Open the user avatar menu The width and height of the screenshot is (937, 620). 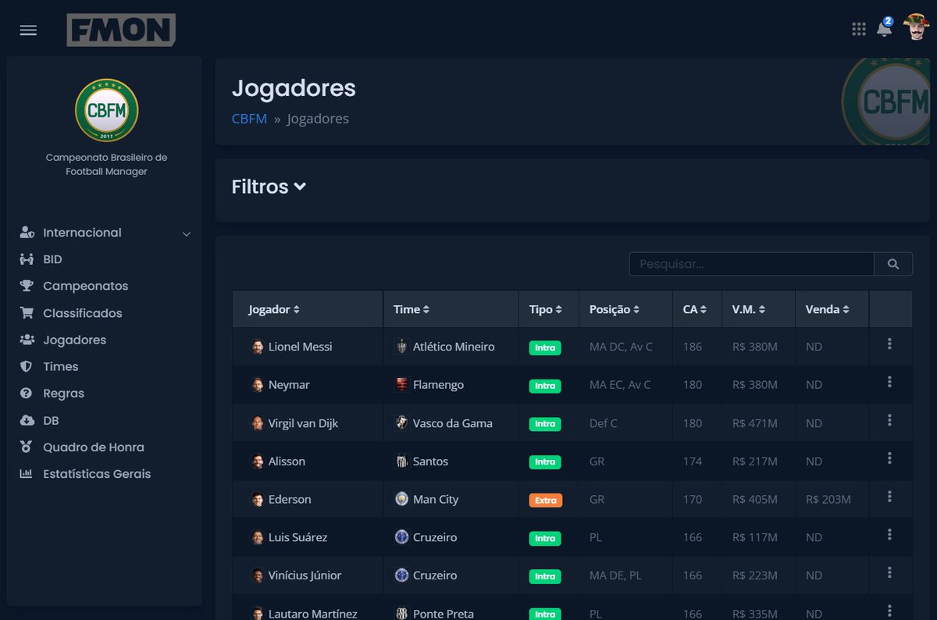(916, 28)
